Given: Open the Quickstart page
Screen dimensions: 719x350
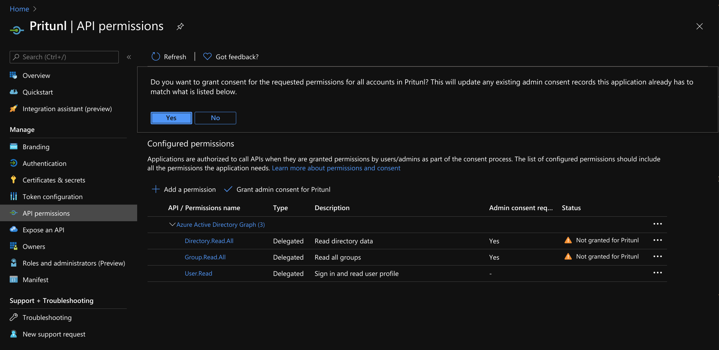Looking at the screenshot, I should 38,92.
